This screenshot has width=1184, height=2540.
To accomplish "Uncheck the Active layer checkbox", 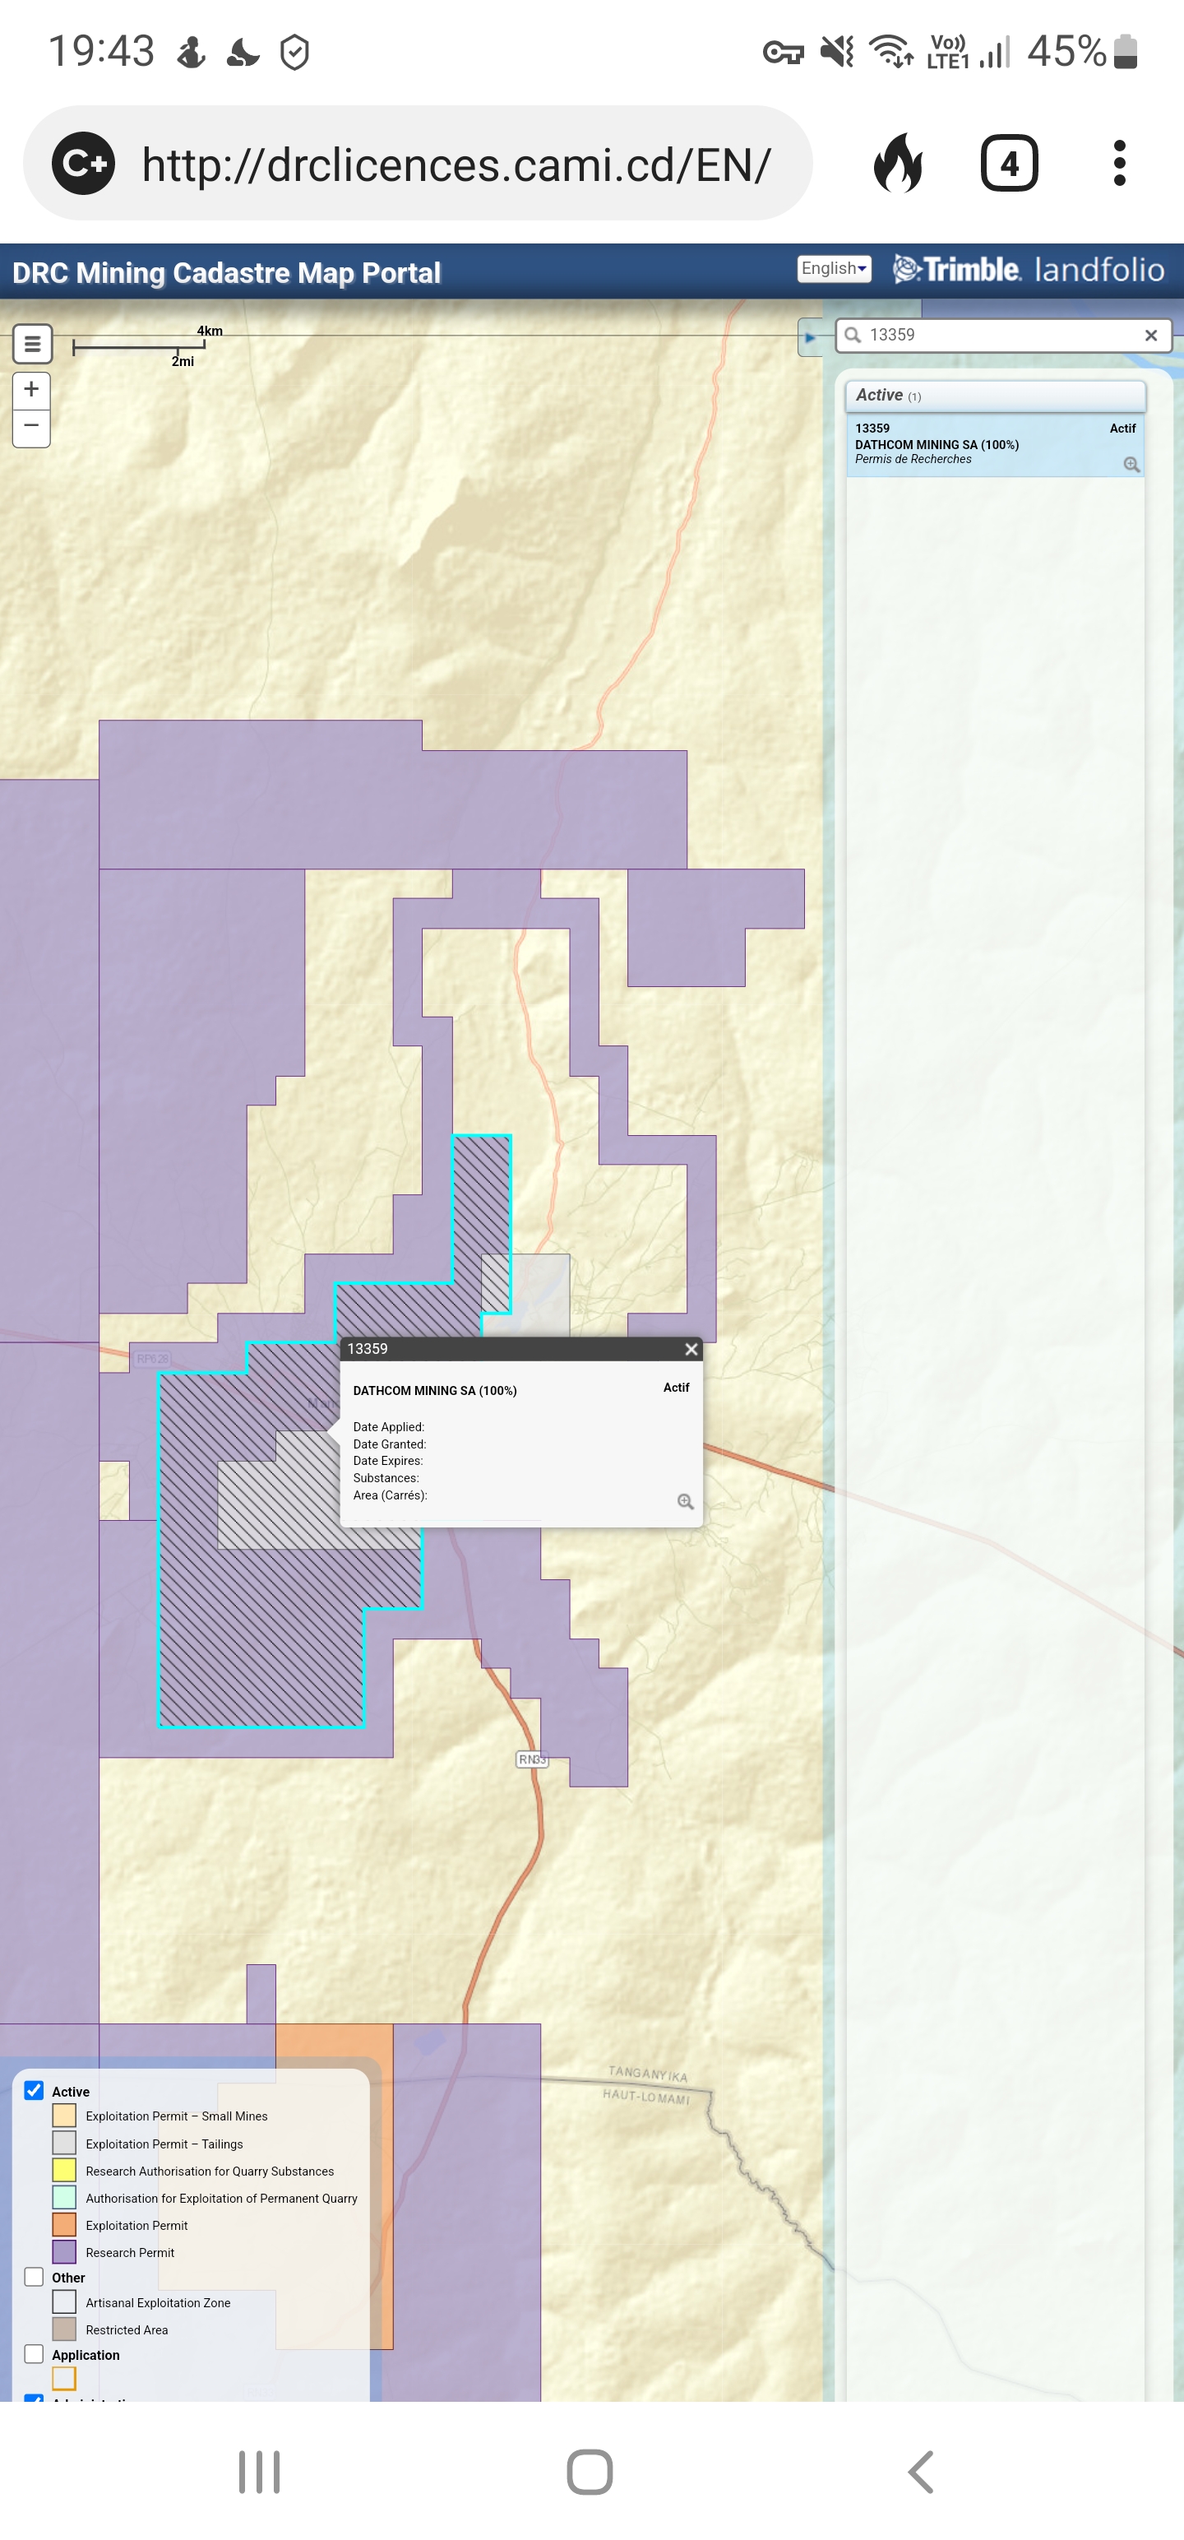I will click(x=35, y=2090).
